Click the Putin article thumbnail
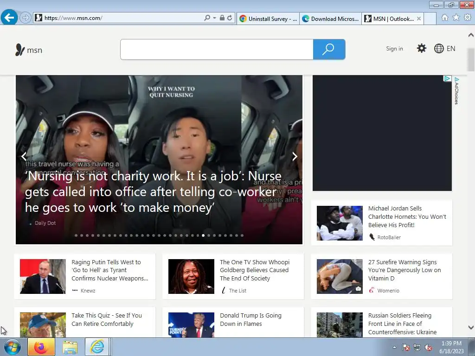Viewport: 475px width, 356px height. pos(43,276)
